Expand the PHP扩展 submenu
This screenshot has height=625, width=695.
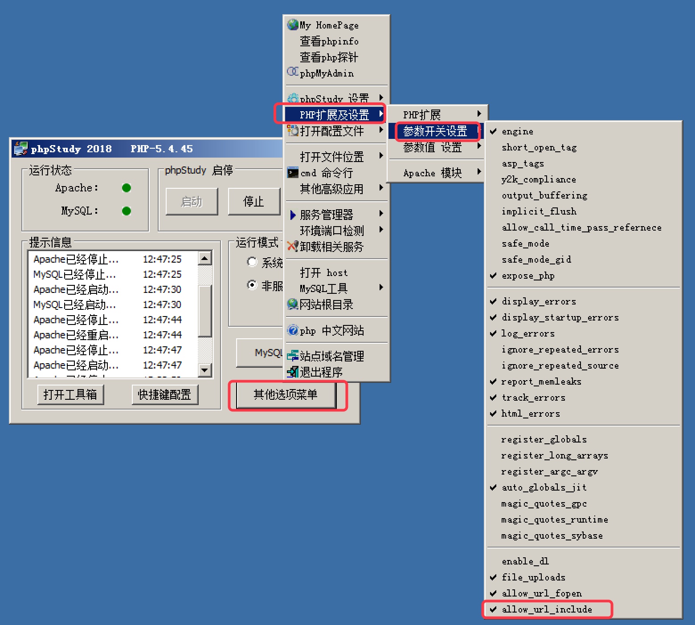pyautogui.click(x=437, y=115)
